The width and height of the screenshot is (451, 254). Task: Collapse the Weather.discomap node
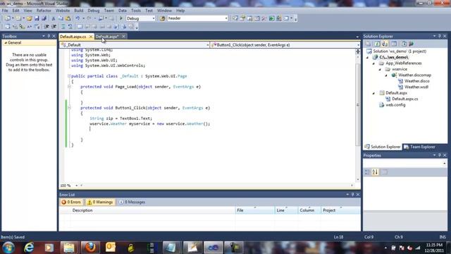tap(386, 75)
